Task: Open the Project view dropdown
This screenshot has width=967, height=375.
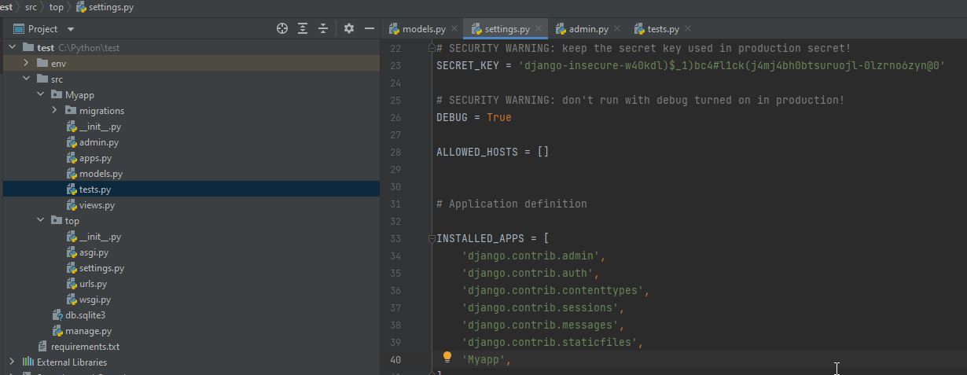Action: coord(71,29)
